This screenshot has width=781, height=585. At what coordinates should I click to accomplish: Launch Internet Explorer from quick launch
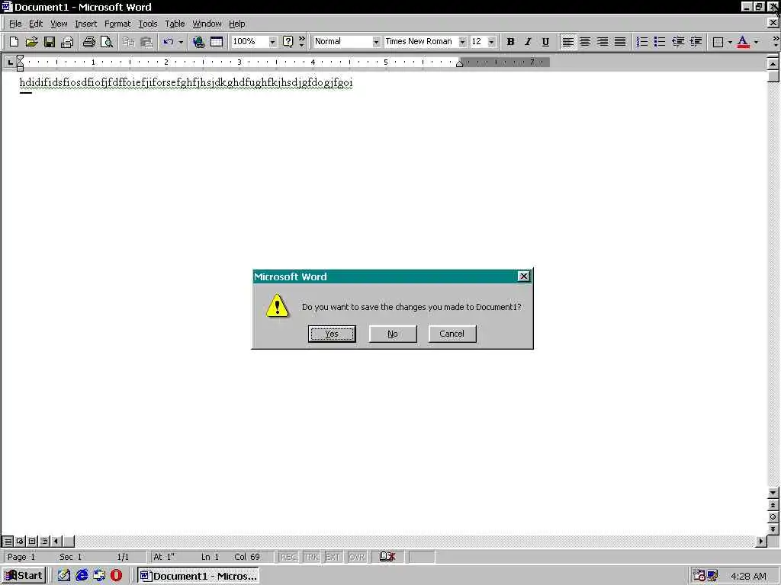point(82,576)
